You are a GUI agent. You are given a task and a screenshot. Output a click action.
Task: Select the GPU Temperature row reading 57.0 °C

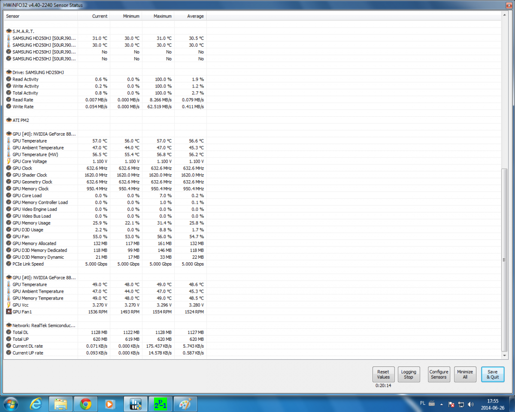coord(105,141)
